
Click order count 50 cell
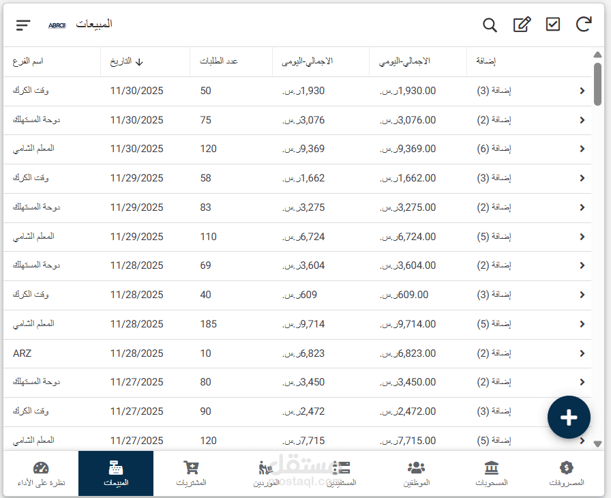[x=206, y=91]
